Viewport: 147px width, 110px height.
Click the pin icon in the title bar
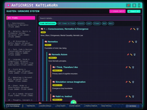128,5
